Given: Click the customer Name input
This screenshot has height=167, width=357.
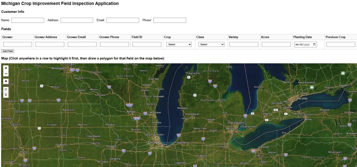Looking at the screenshot, I should tap(28, 20).
